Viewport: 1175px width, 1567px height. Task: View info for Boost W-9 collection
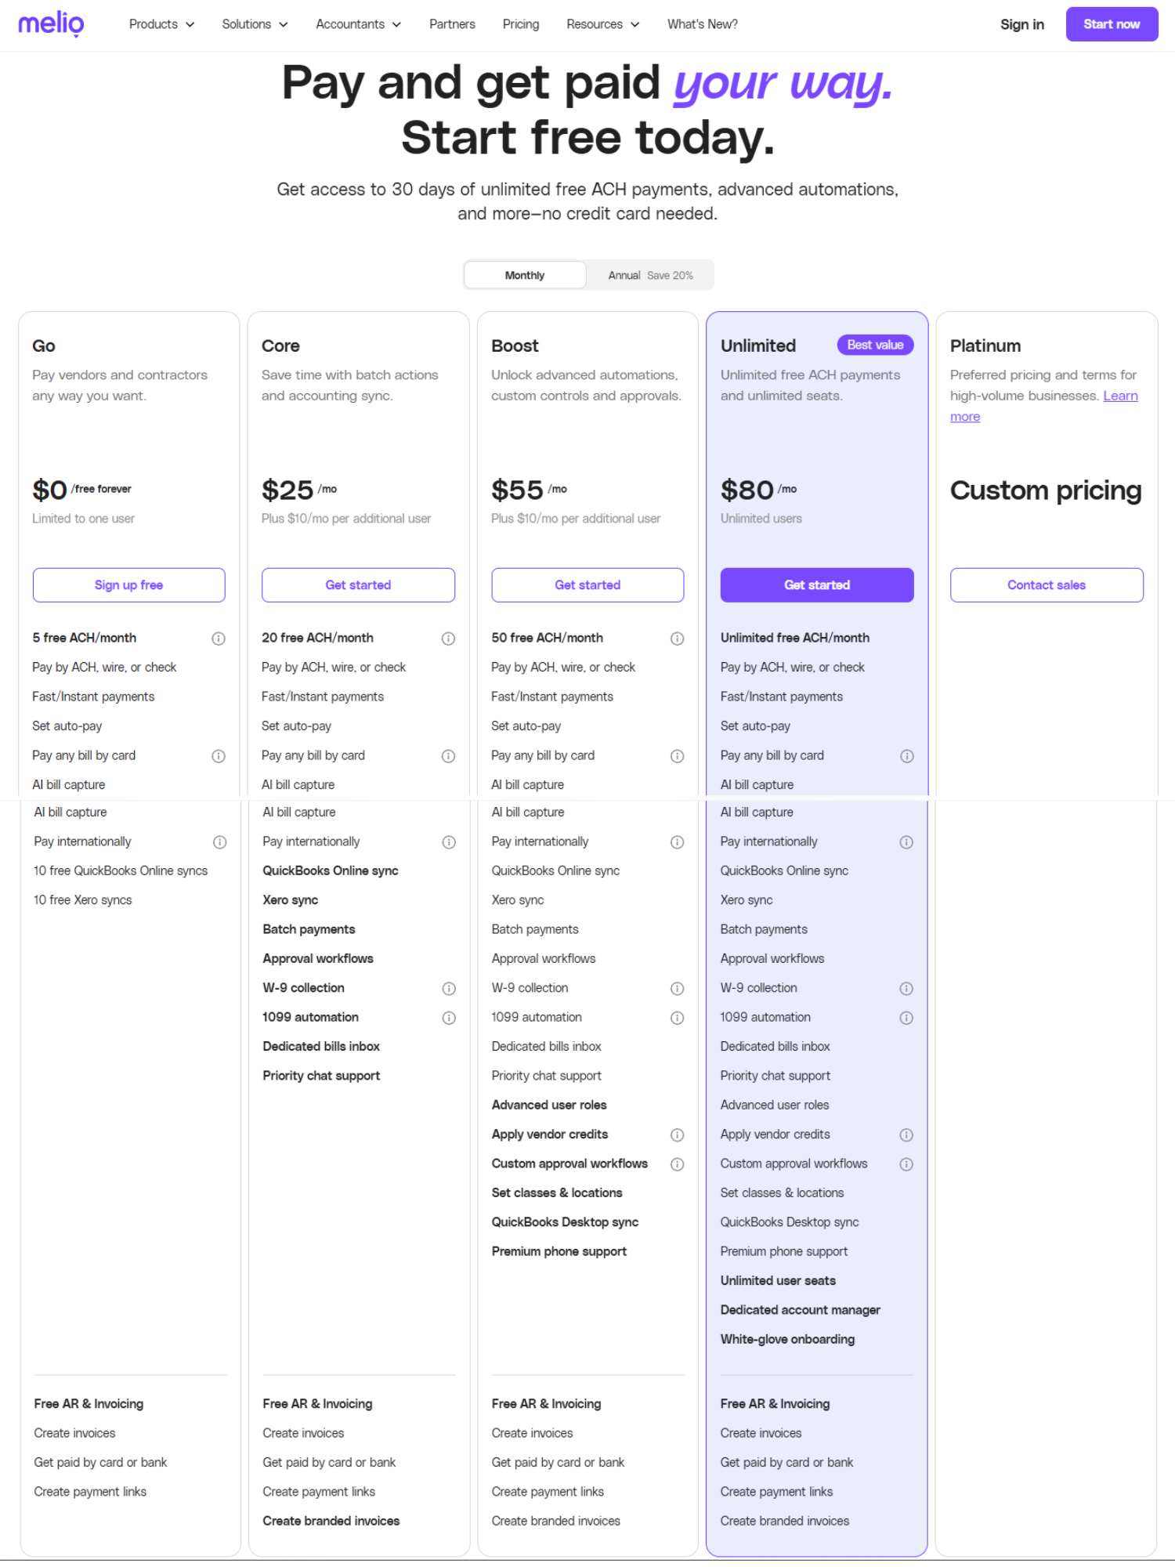[x=678, y=989]
